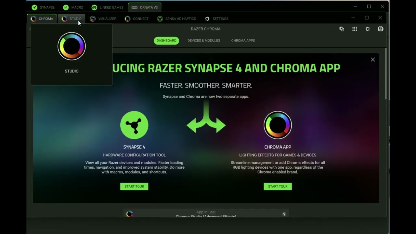Switch to the Visualizer tab

click(103, 19)
